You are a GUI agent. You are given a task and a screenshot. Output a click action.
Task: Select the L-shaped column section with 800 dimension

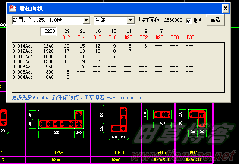[x=61, y=119]
